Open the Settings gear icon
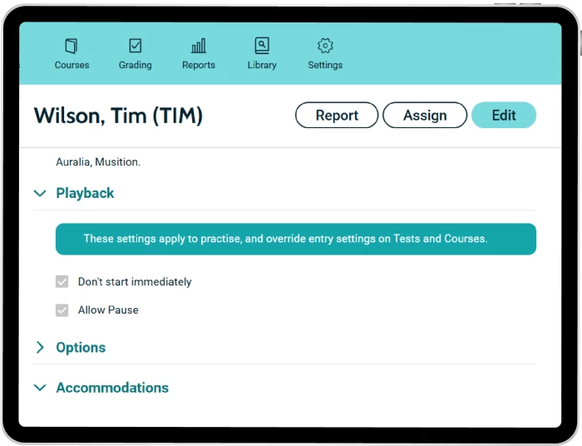Viewport: 582px width, 446px height. [325, 46]
